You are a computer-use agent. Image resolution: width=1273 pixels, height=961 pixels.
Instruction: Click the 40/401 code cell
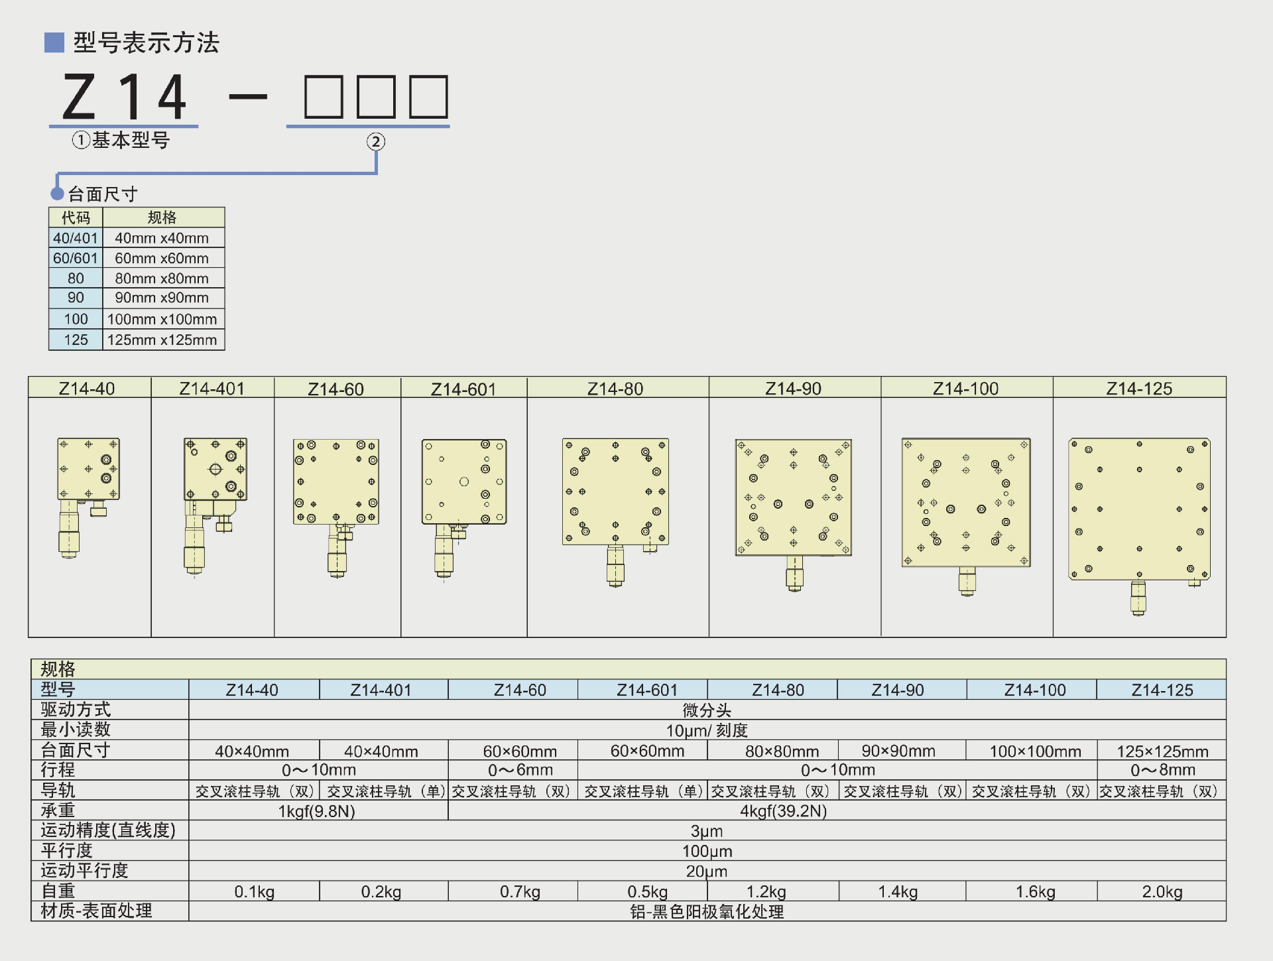76,238
